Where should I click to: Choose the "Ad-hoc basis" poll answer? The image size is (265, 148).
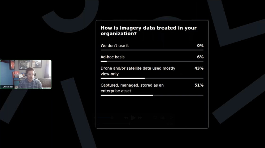(x=112, y=57)
